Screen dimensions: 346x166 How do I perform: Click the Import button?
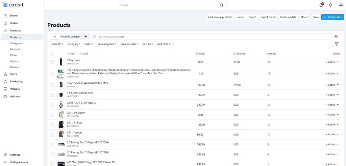coord(241,17)
